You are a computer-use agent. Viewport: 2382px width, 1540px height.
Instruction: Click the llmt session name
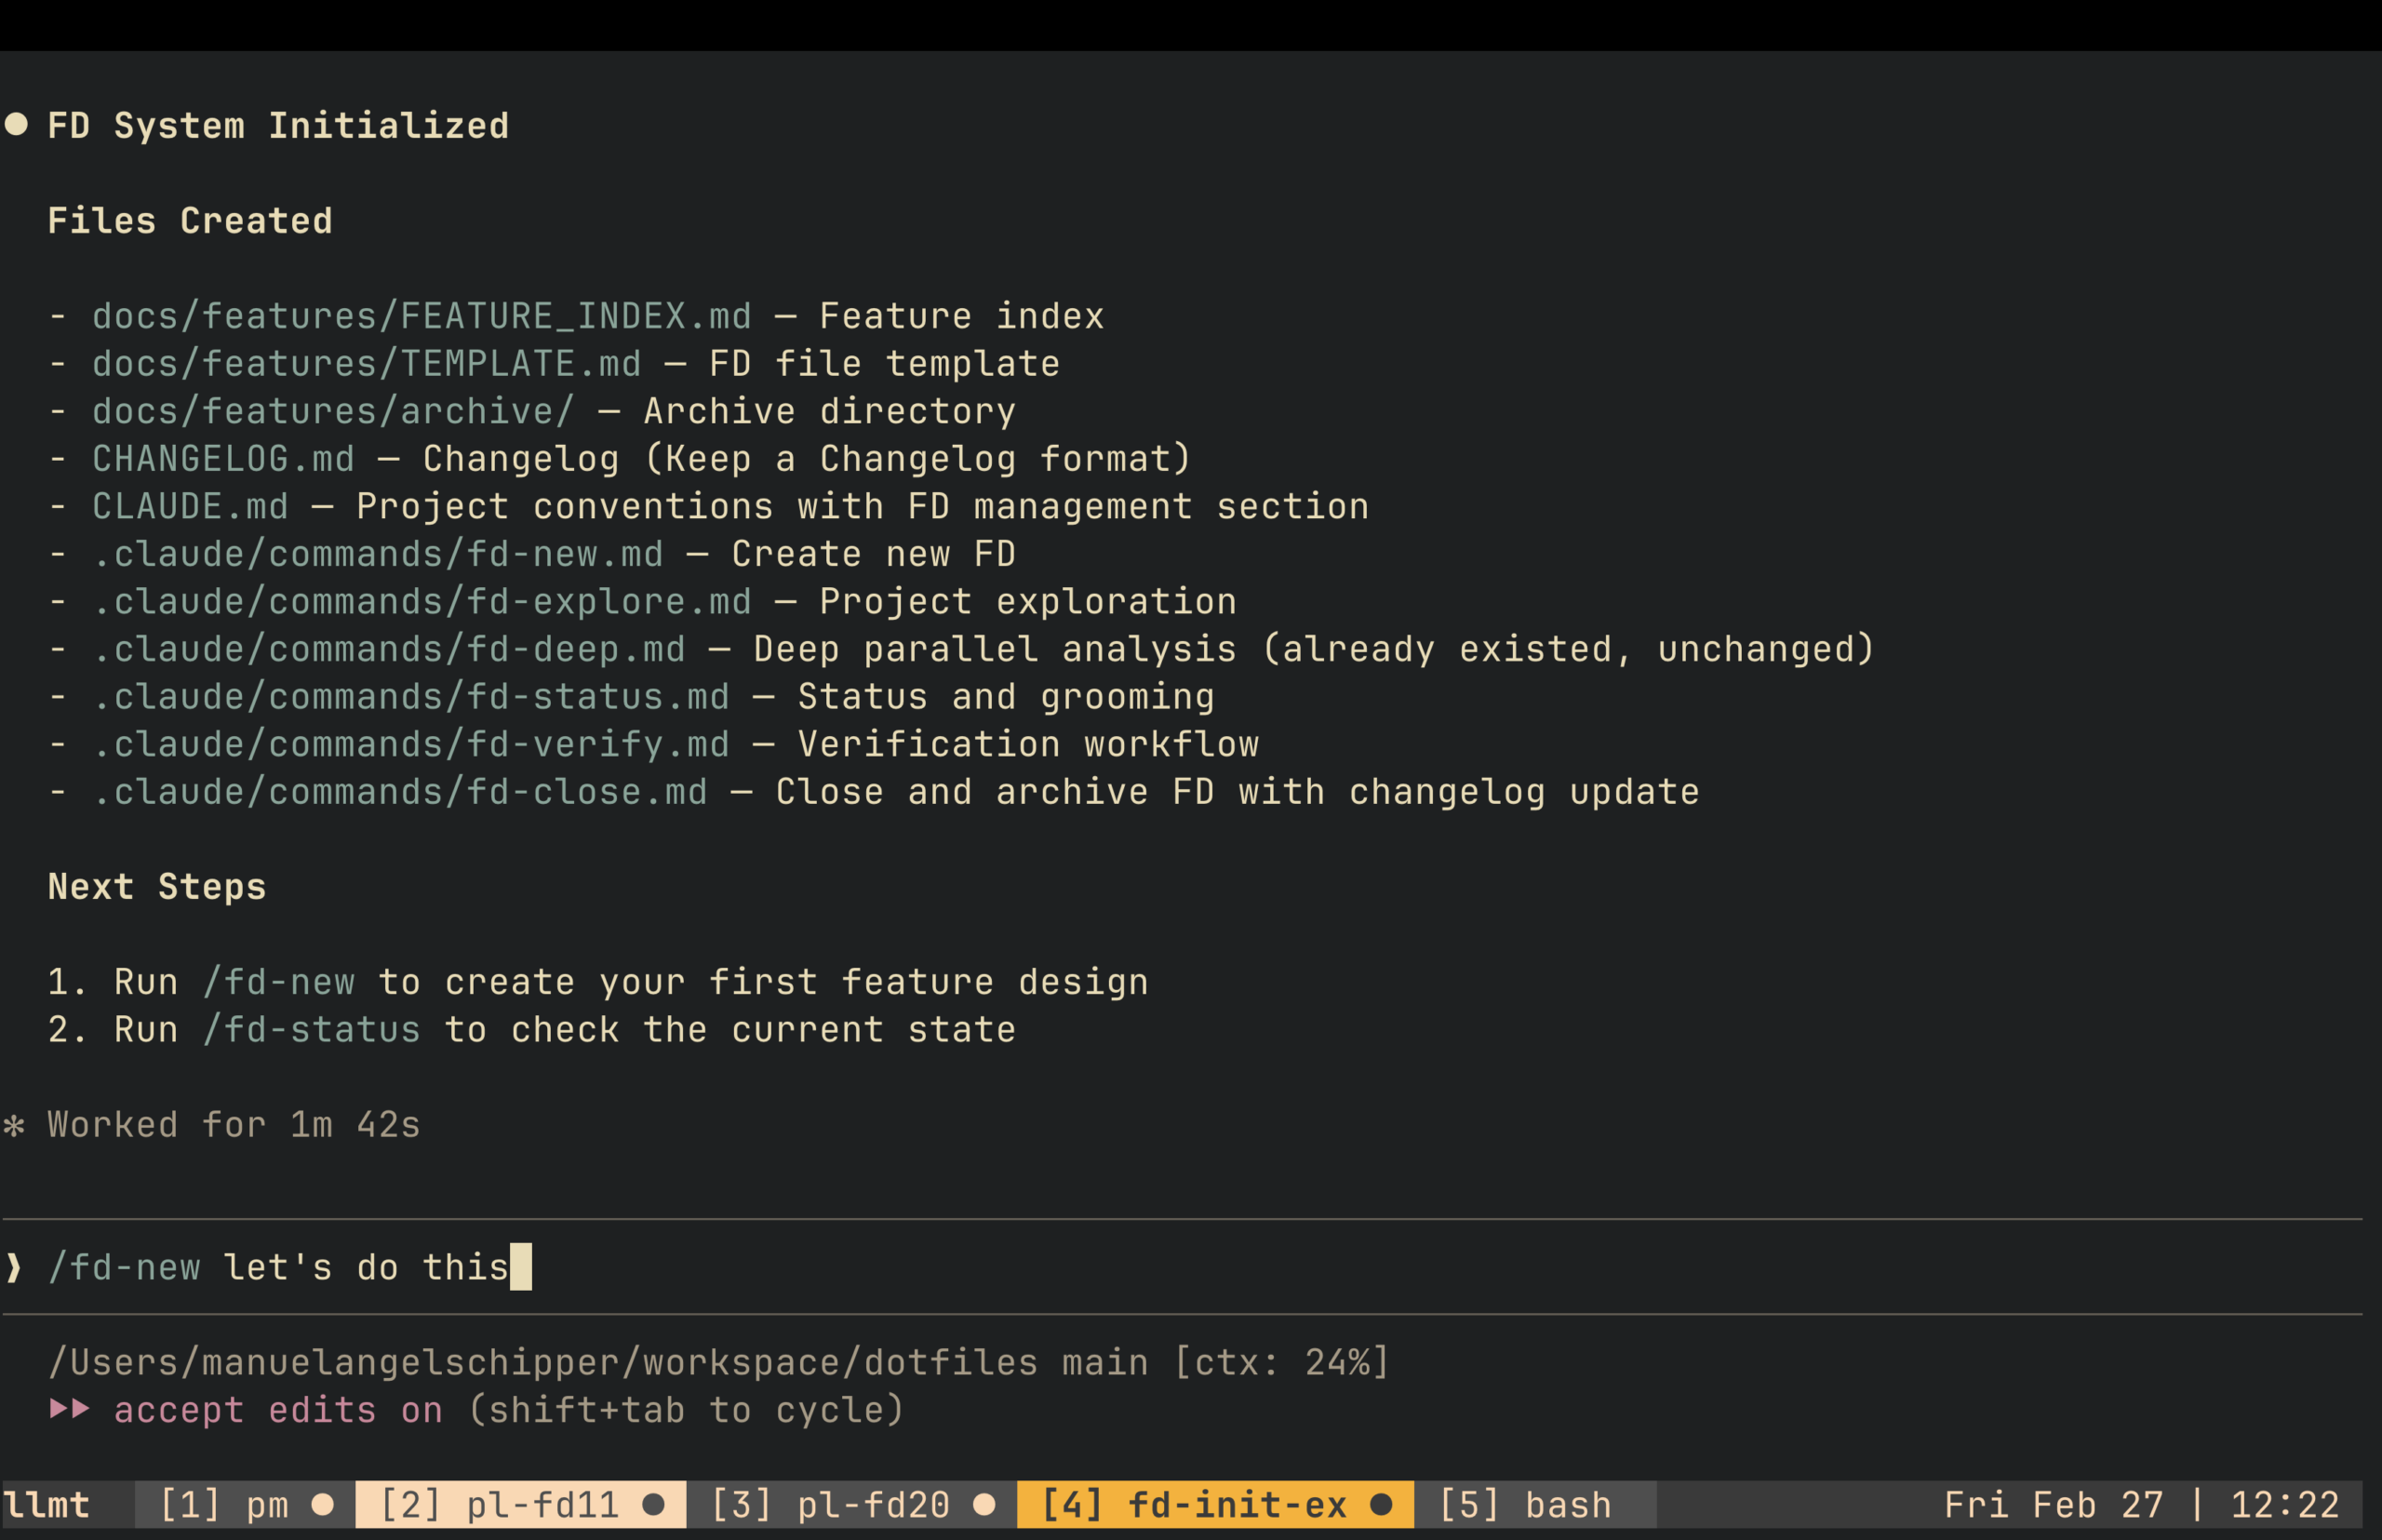47,1505
